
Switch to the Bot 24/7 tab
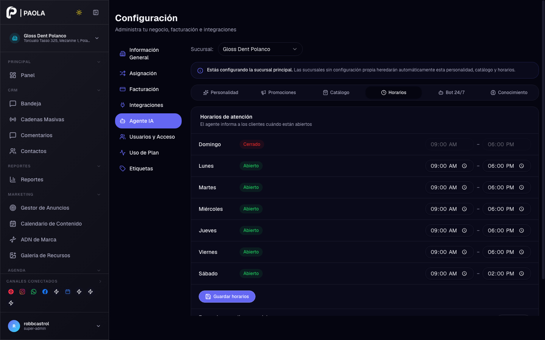(x=452, y=93)
